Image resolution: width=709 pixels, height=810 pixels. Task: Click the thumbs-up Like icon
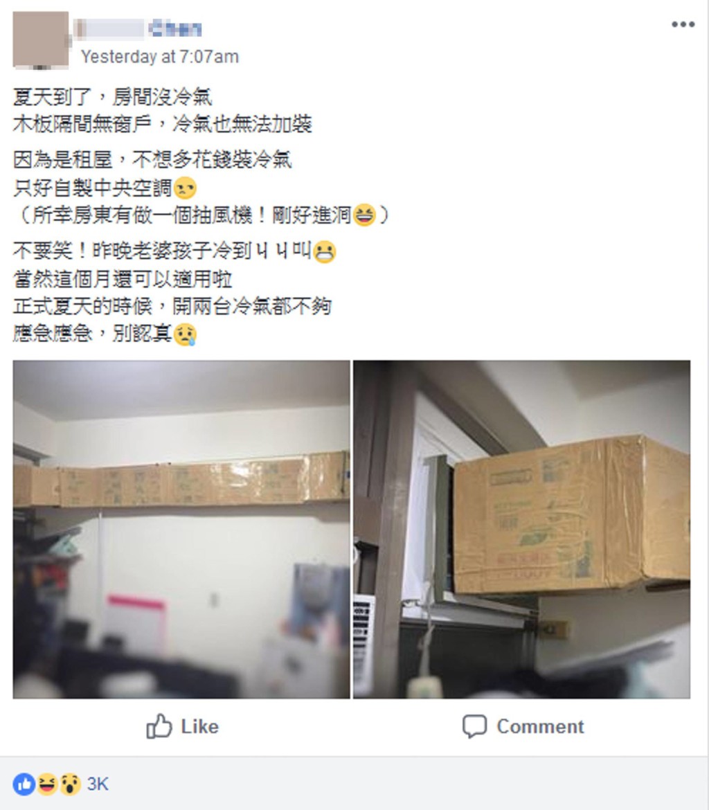click(159, 726)
